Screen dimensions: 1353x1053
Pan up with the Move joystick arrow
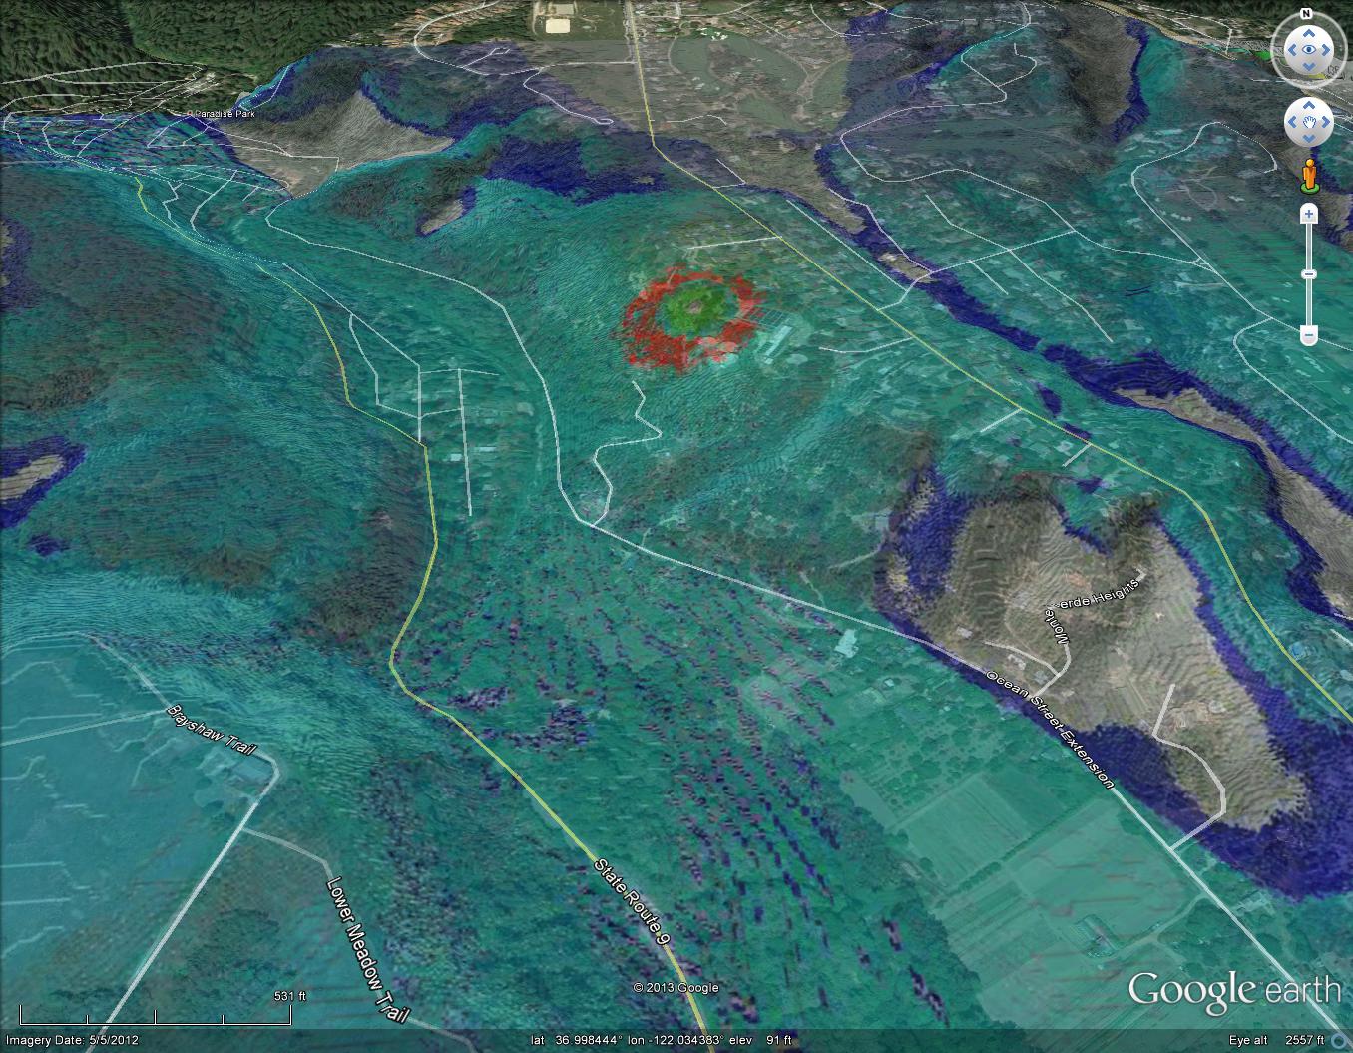coord(1307,107)
